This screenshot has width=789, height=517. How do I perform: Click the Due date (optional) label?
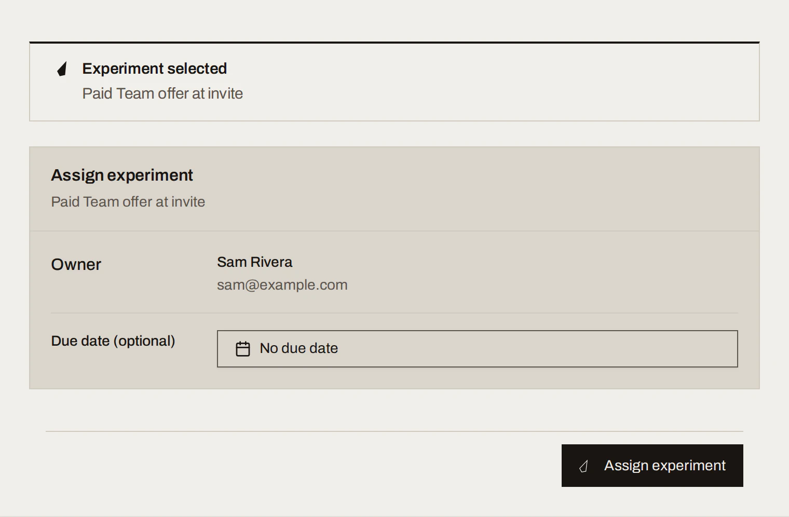pos(113,341)
